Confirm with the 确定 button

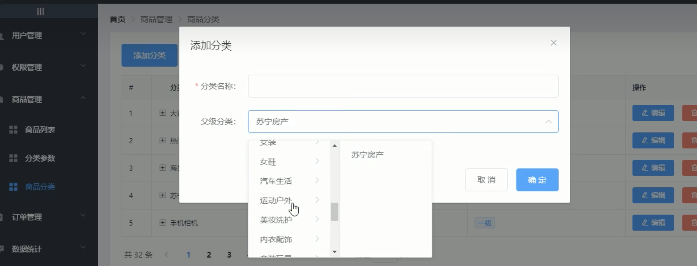click(537, 180)
